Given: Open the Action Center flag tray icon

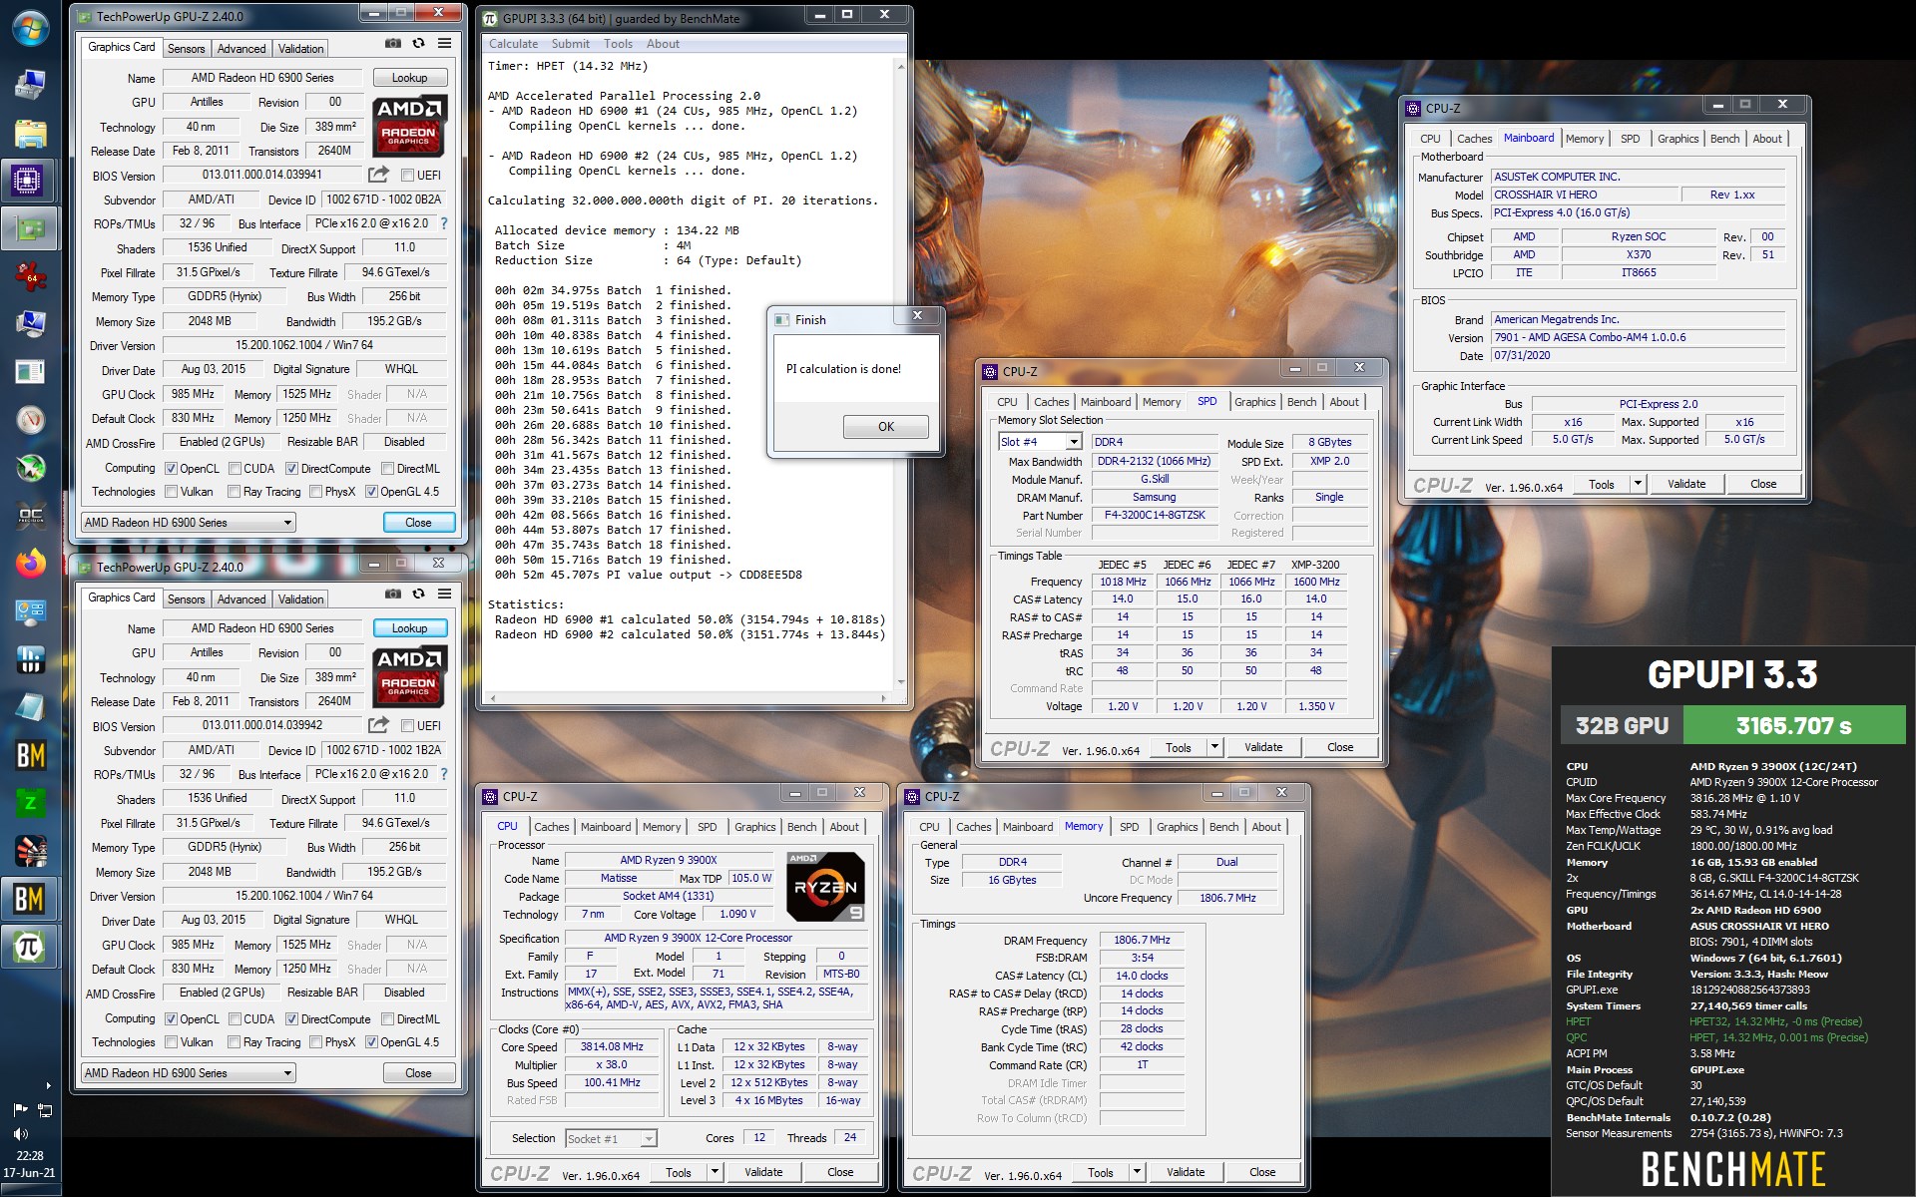Looking at the screenshot, I should [x=20, y=1110].
